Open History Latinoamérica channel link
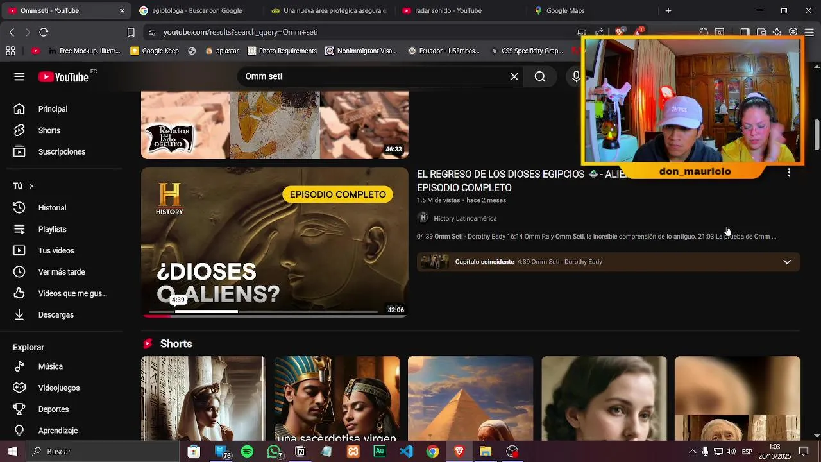Image resolution: width=821 pixels, height=462 pixels. (x=465, y=218)
